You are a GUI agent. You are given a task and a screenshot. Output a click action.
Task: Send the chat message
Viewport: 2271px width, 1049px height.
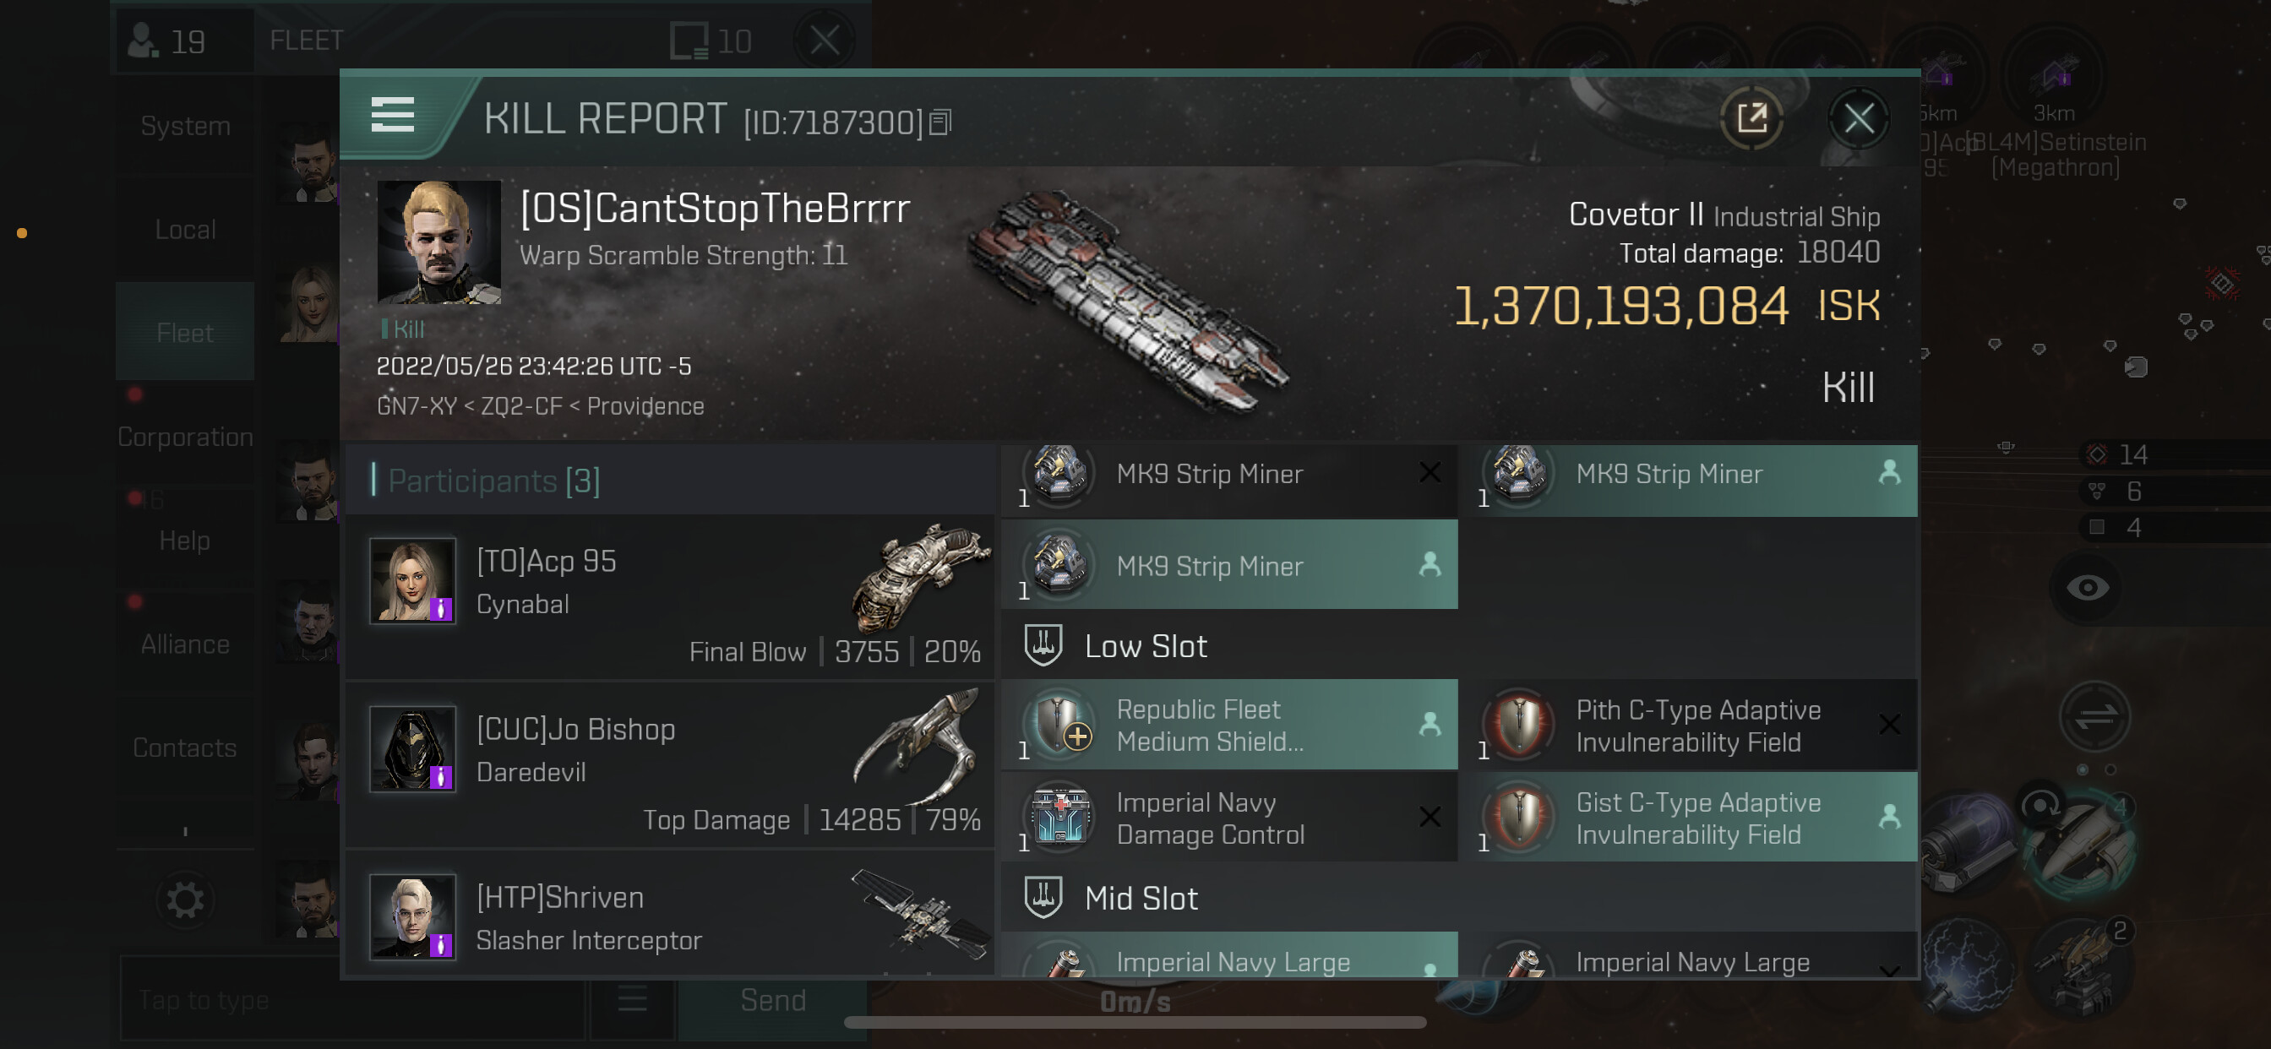(772, 1001)
